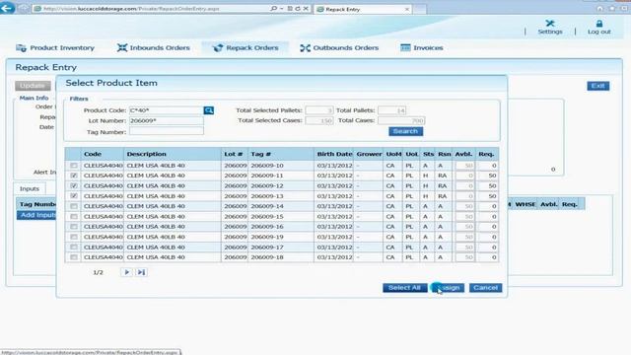Open Inbounds Orders menu
The image size is (631, 355).
[154, 48]
